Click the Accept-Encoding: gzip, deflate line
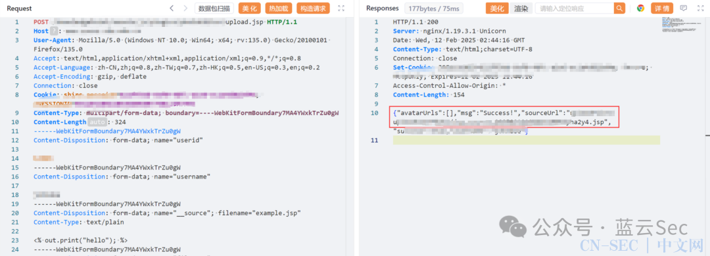The width and height of the screenshot is (710, 256). (x=90, y=76)
